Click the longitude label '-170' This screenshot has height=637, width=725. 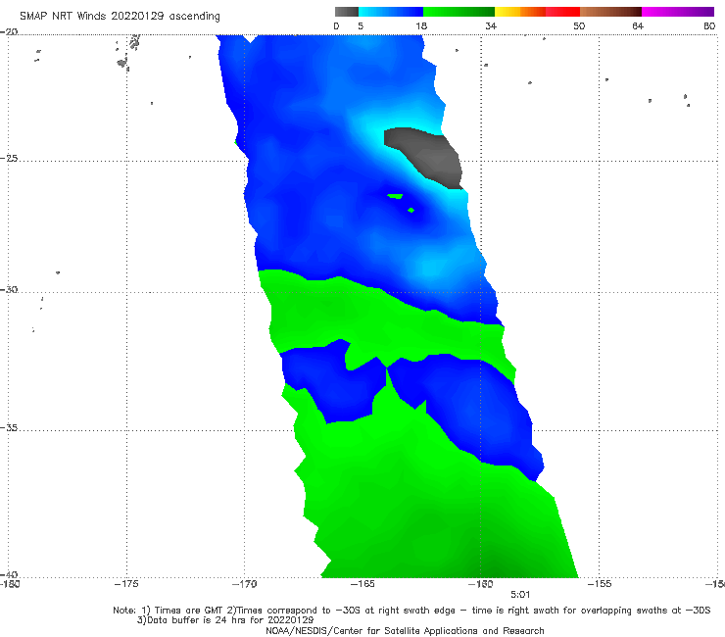(x=244, y=584)
